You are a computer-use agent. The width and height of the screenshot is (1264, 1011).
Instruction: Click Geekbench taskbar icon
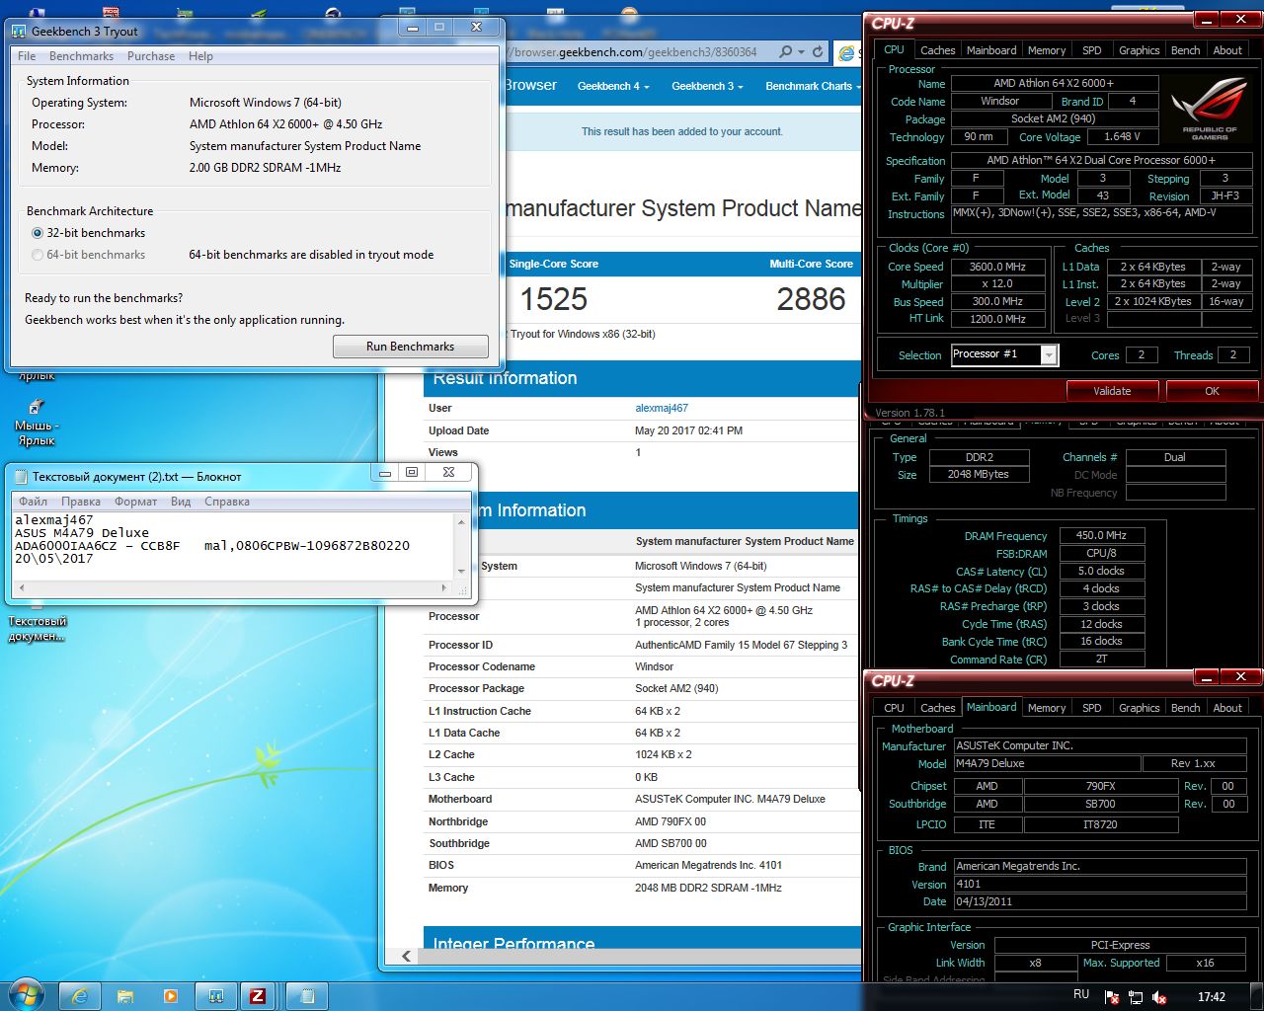214,996
